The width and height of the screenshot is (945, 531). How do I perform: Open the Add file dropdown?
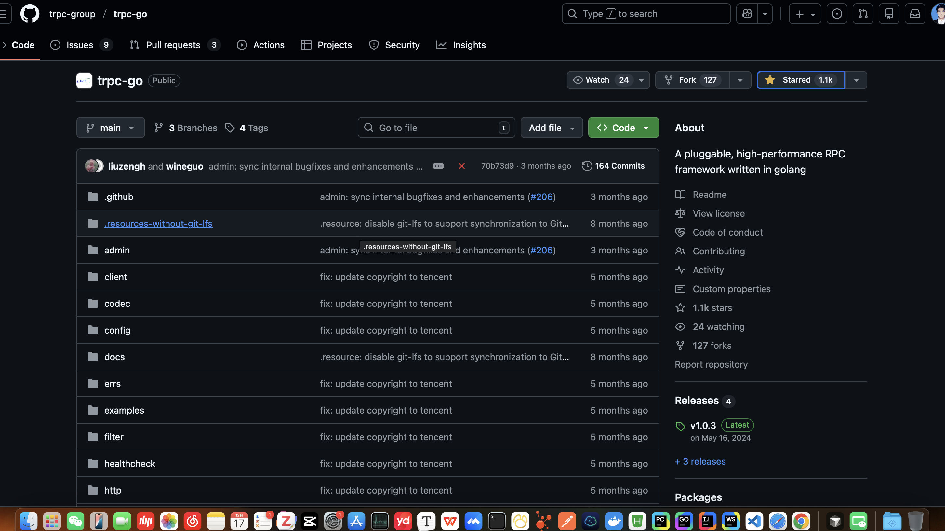[552, 128]
